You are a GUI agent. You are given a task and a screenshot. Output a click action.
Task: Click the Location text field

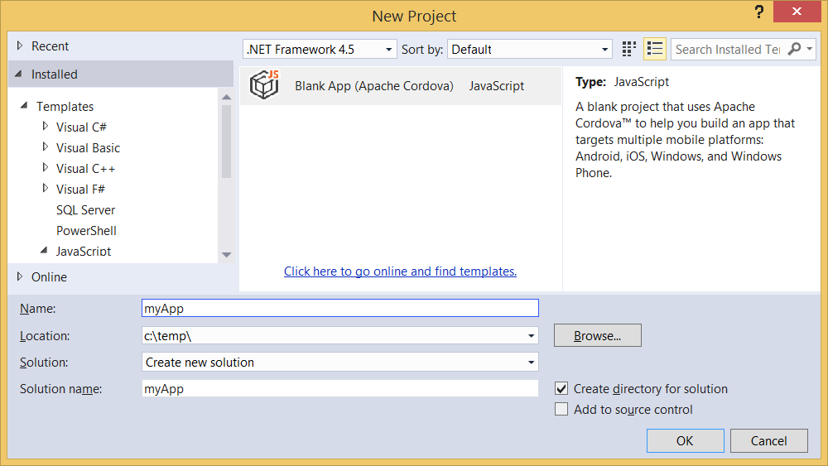click(334, 336)
